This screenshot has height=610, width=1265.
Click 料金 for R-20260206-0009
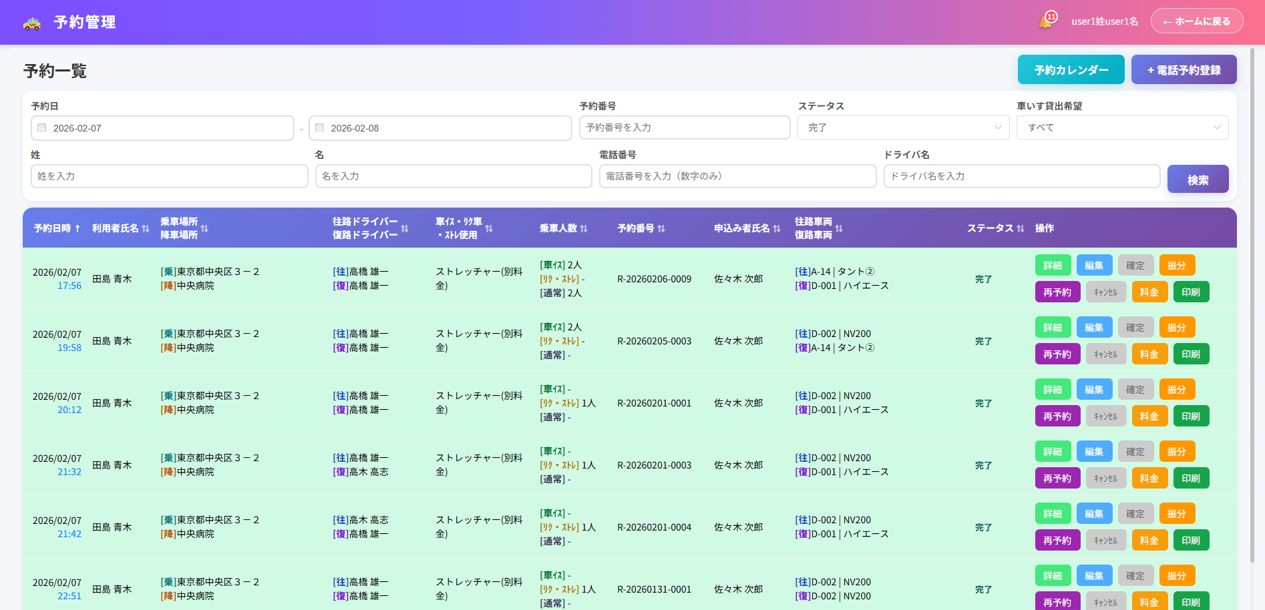tap(1150, 292)
